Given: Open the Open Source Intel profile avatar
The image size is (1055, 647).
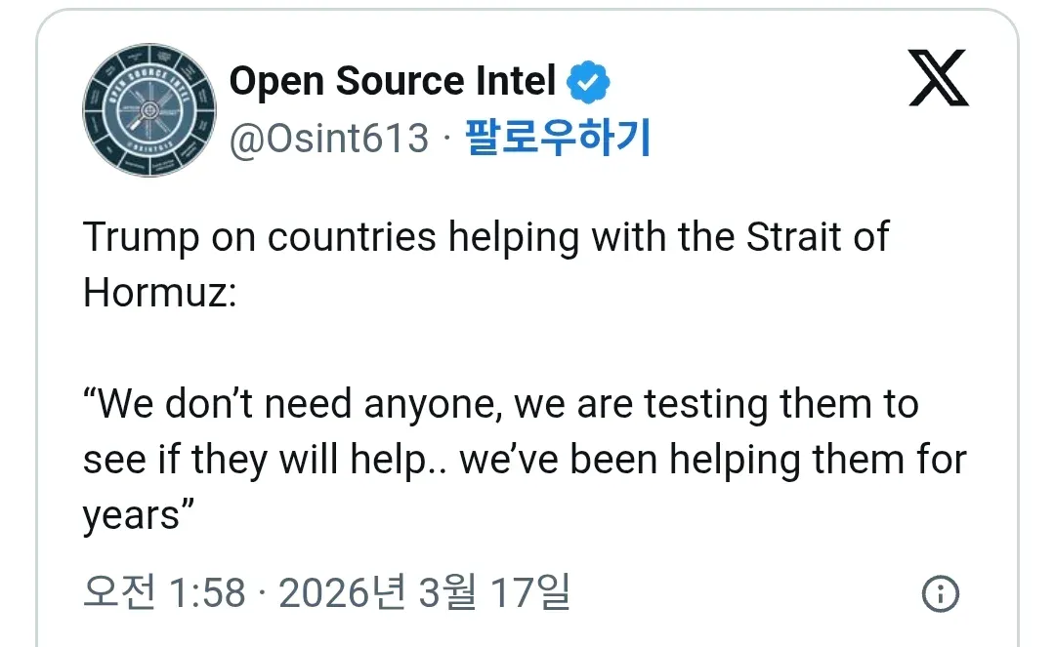Looking at the screenshot, I should point(148,109).
